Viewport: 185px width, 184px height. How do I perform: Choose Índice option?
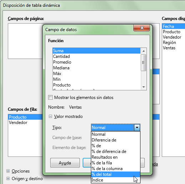point(115,180)
